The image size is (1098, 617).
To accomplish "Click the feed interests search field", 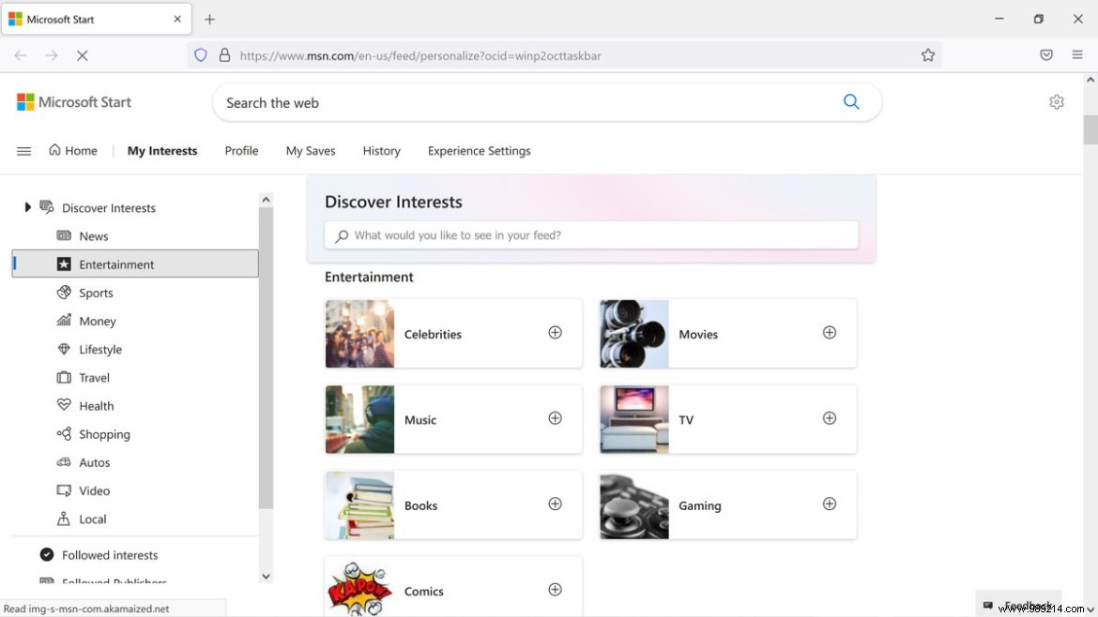I will pyautogui.click(x=591, y=234).
